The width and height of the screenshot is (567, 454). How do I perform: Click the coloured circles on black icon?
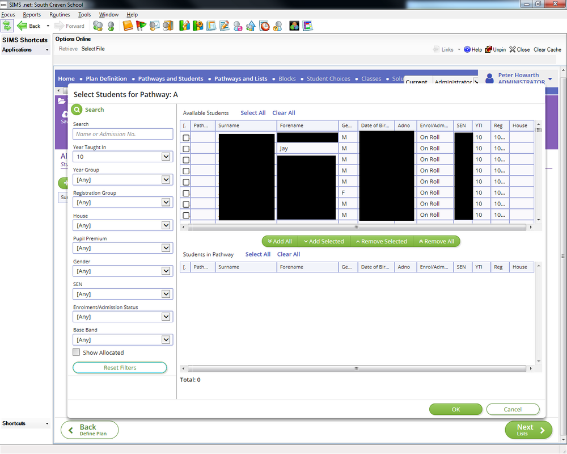click(294, 26)
